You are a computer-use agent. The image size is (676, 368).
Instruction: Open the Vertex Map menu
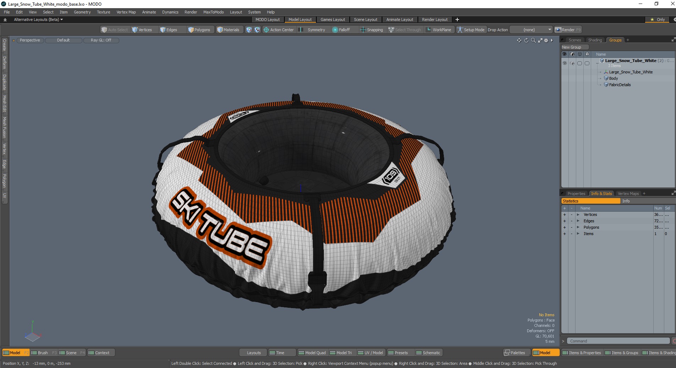click(126, 12)
